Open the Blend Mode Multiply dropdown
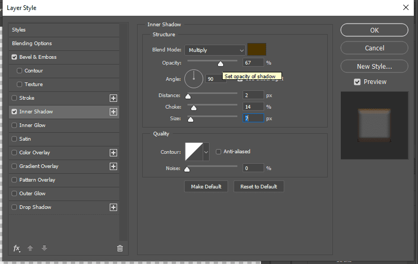This screenshot has width=418, height=264. (x=215, y=50)
